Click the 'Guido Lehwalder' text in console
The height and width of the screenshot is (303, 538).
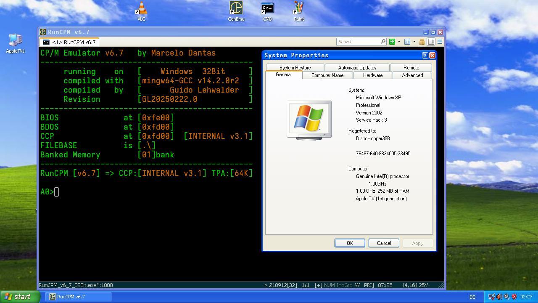tap(204, 90)
